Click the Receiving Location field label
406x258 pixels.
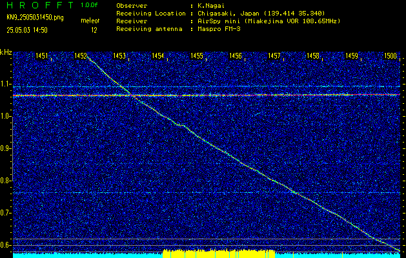pyautogui.click(x=151, y=13)
